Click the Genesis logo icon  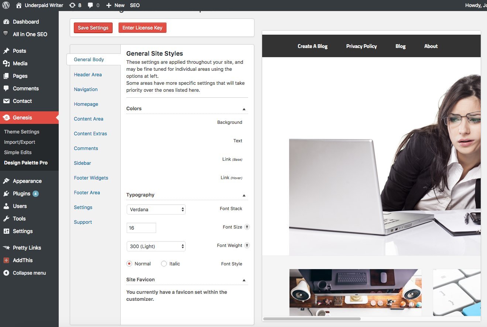pyautogui.click(x=6, y=118)
